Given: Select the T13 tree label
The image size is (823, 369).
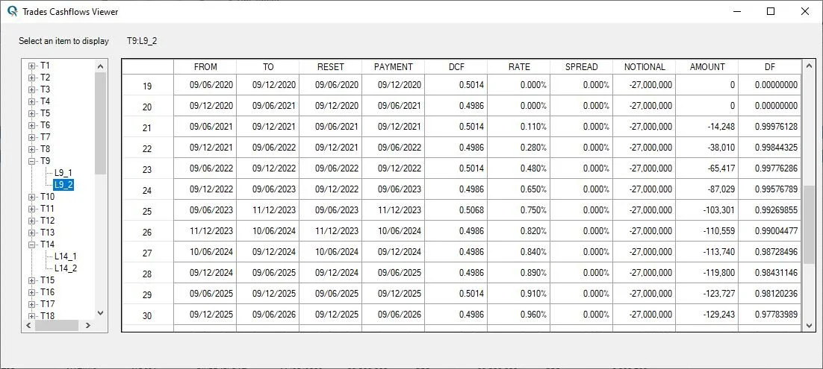Looking at the screenshot, I should point(47,232).
